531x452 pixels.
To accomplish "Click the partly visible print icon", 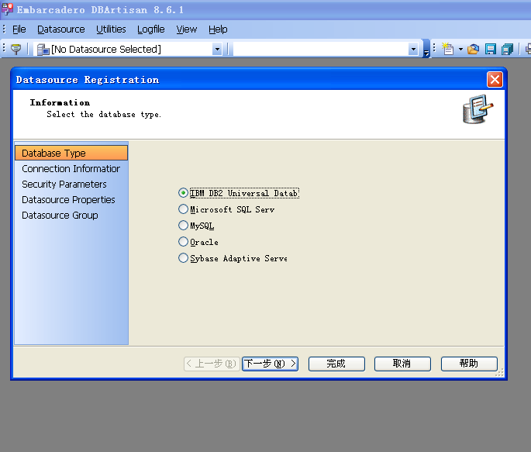I will 528,50.
